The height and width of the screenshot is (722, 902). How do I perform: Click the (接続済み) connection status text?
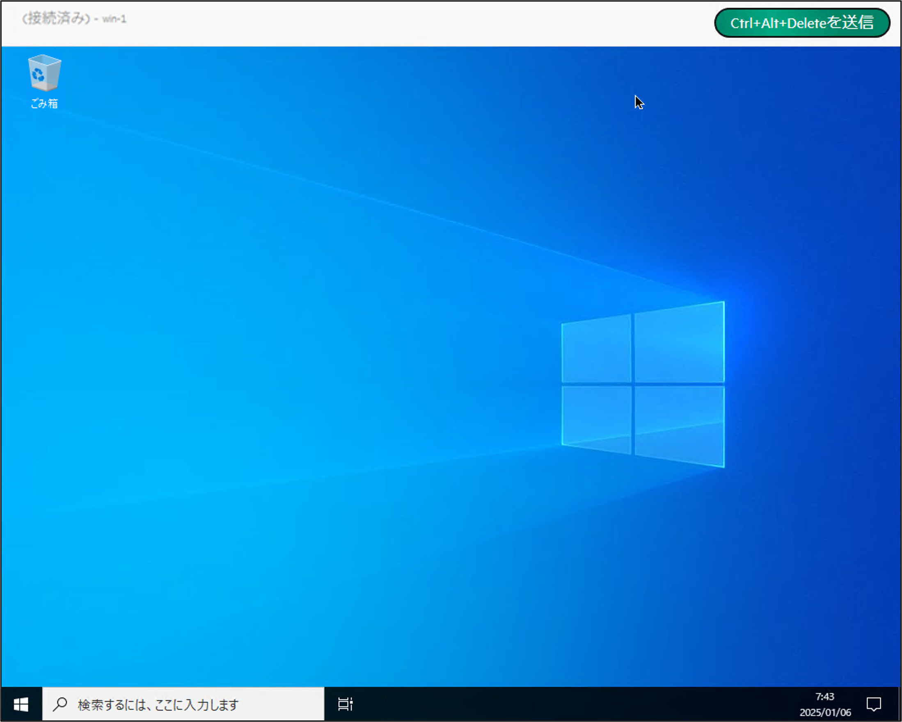click(56, 19)
